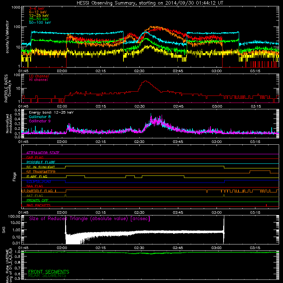Click the '1000' tick label on count-rate plot
Screen dimensions: 283x283
[16, 7]
